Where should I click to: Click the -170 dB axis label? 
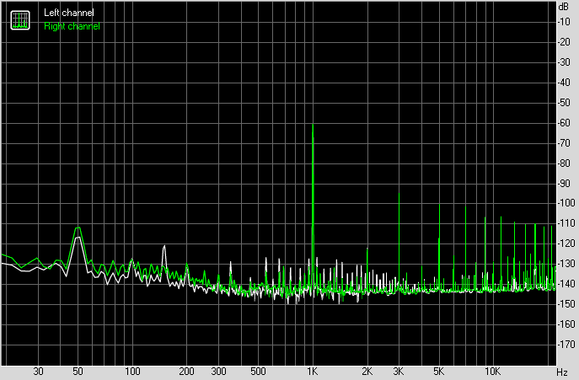(x=566, y=344)
